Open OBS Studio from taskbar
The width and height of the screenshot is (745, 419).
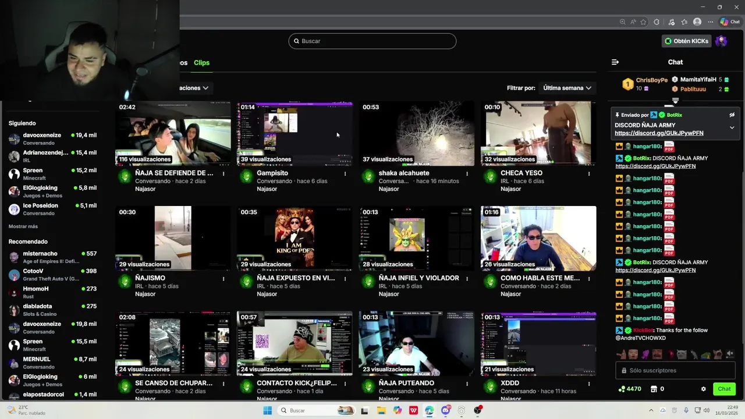click(478, 410)
